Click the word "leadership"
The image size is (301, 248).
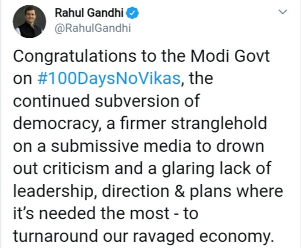[52, 192]
